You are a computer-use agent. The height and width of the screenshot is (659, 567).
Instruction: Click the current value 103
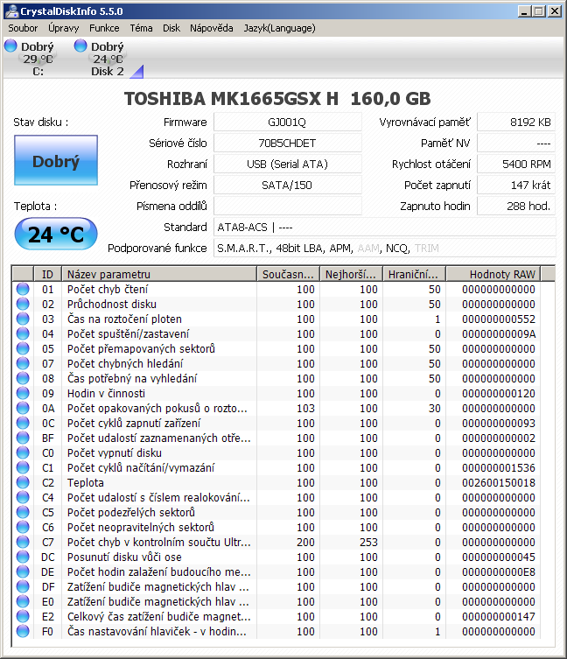pos(305,408)
